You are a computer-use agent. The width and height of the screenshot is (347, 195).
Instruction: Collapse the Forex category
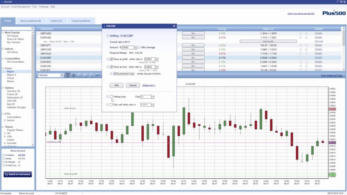(3, 68)
